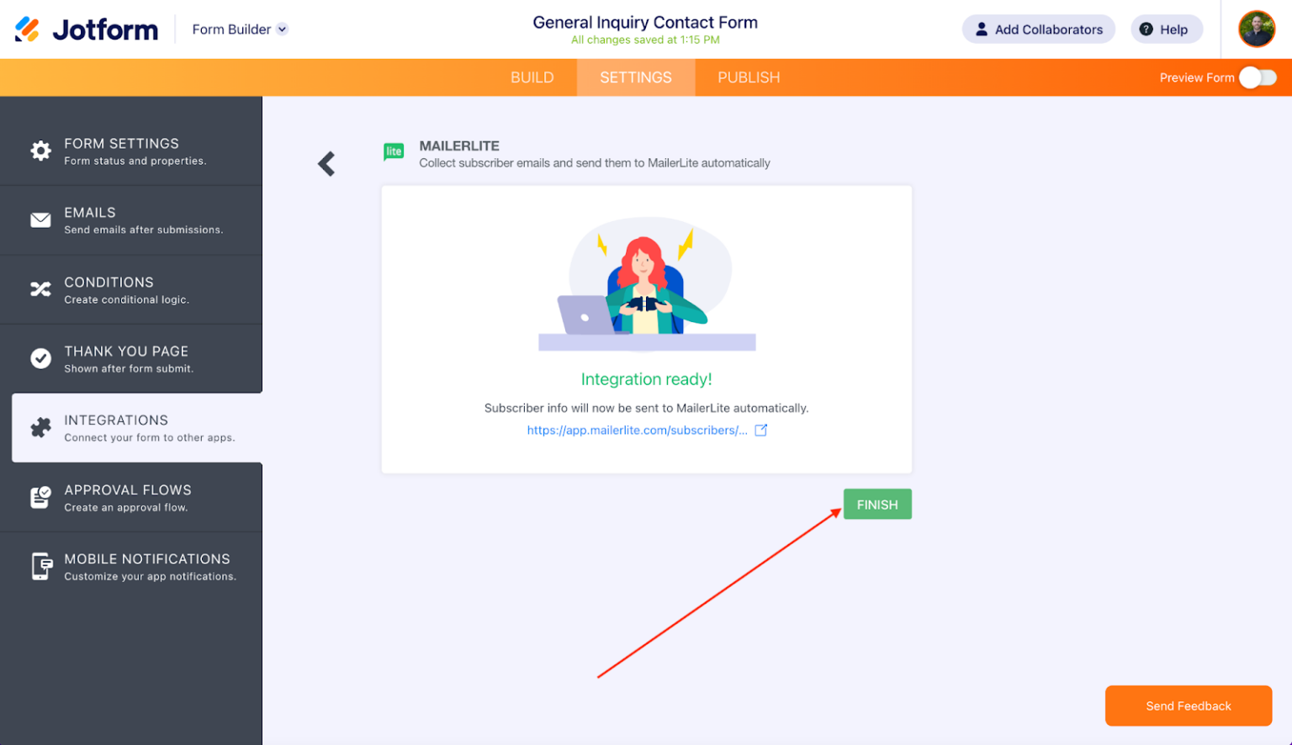Click the Send Feedback button
Viewport: 1292px width, 745px height.
click(1188, 705)
